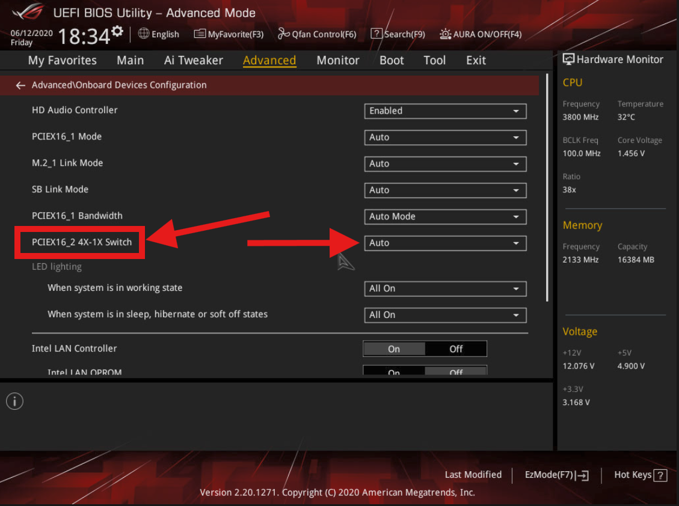Click memory capacity 16384 MB
The width and height of the screenshot is (679, 506).
[636, 260]
